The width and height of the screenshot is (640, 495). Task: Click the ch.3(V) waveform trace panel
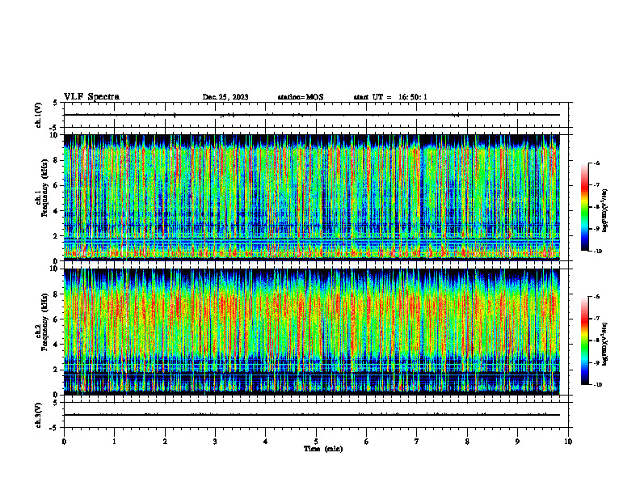click(x=318, y=415)
